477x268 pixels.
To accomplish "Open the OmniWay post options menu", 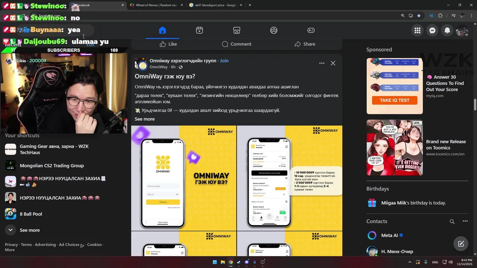I will tap(322, 63).
